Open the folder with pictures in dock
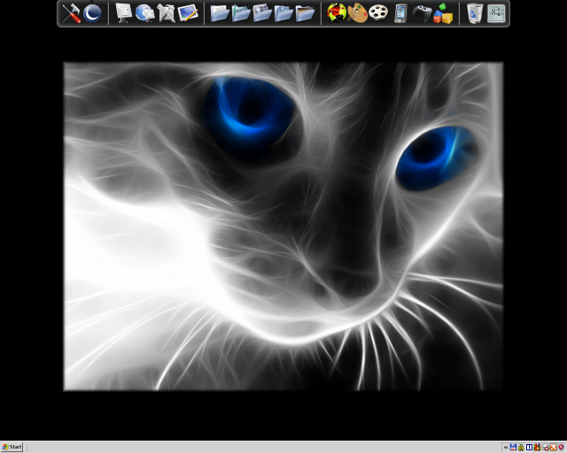 point(262,13)
